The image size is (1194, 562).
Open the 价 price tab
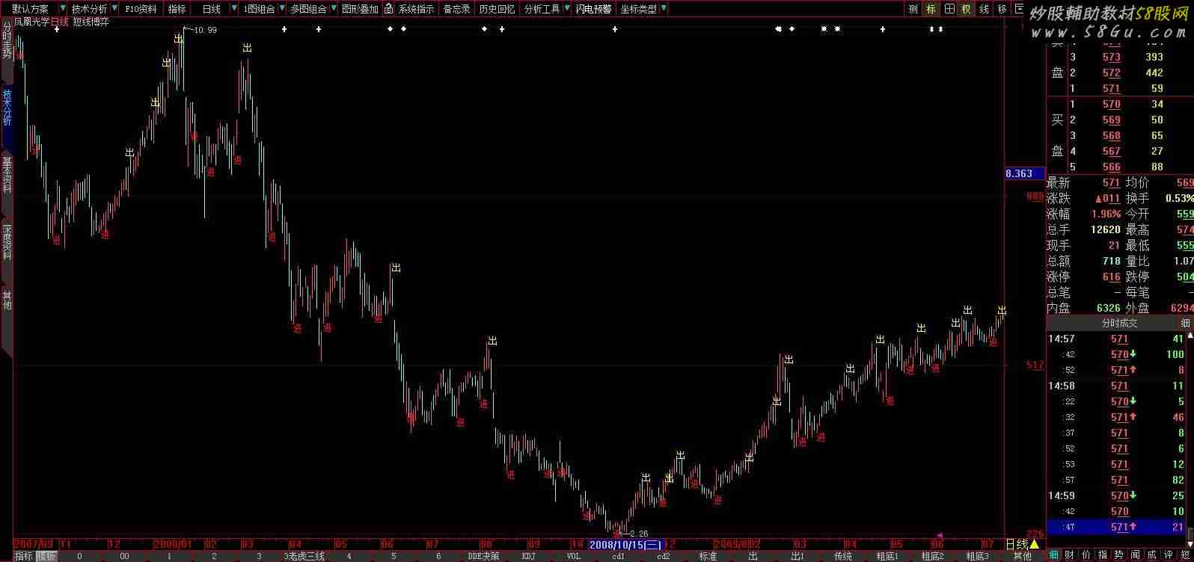click(1086, 555)
